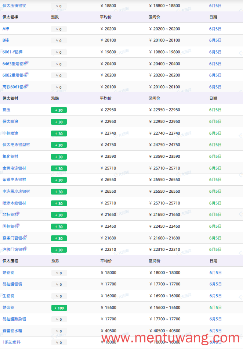Click the ↓30 badge for 注胶门窗铝材

[59, 250]
